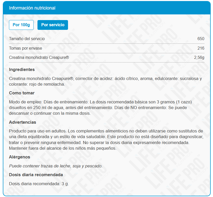Click the Ingredientes heading
Image resolution: width=213 pixels, height=197 pixels.
tap(22, 70)
